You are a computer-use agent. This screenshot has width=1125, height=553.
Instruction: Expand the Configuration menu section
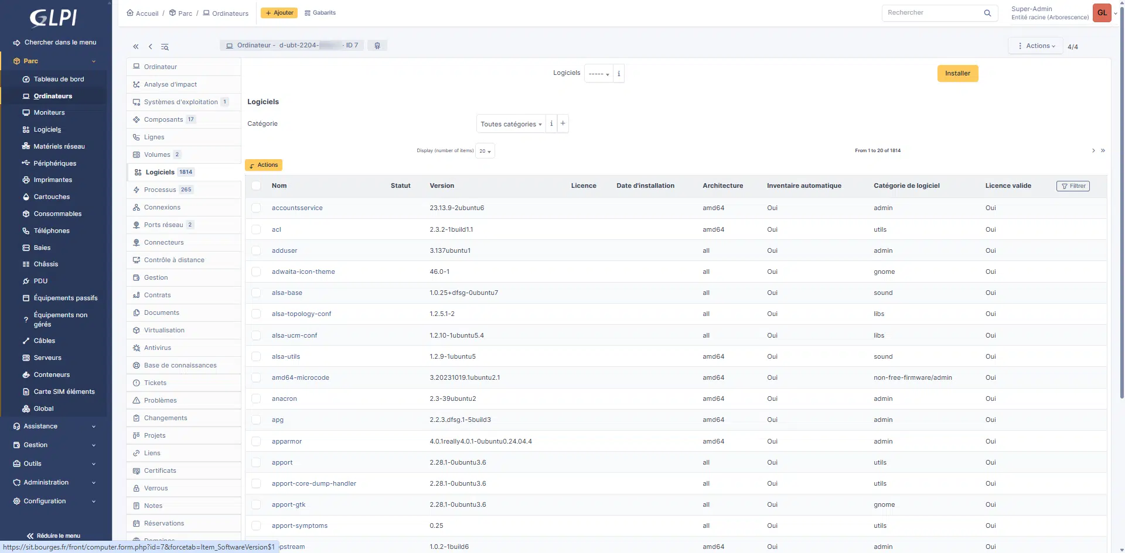click(x=54, y=501)
